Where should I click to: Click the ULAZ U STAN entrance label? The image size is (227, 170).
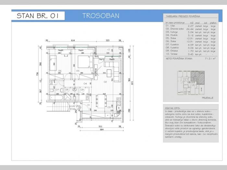point(73,107)
